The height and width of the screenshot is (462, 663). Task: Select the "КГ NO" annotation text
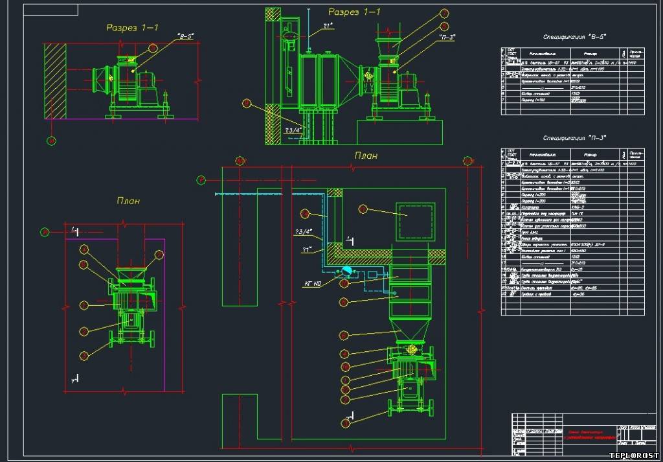[313, 283]
